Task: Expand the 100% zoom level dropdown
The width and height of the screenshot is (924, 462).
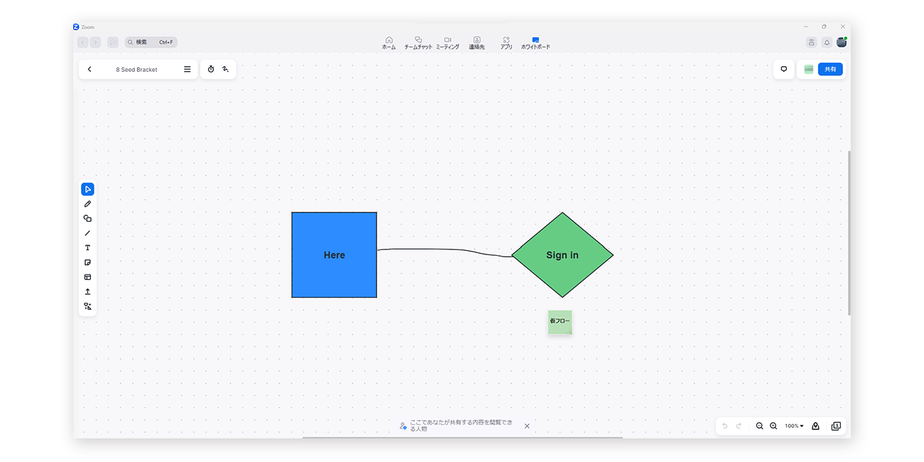Action: [794, 426]
